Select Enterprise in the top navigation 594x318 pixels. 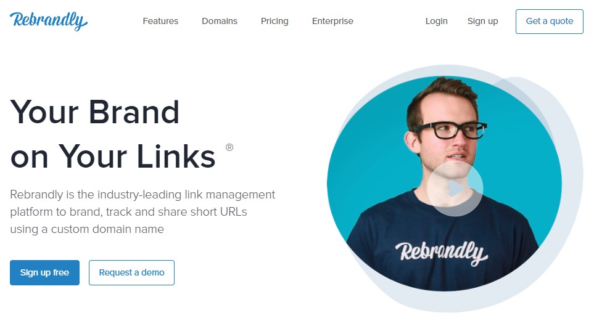[x=332, y=21]
